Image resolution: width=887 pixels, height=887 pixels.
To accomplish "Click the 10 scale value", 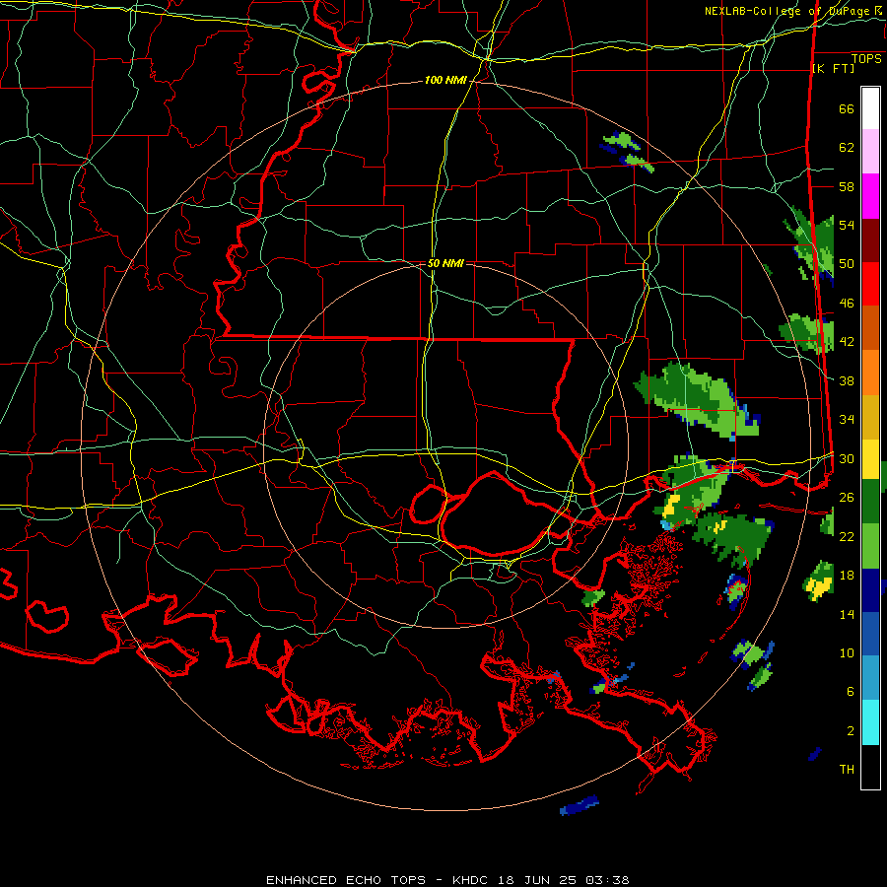I will [x=847, y=652].
